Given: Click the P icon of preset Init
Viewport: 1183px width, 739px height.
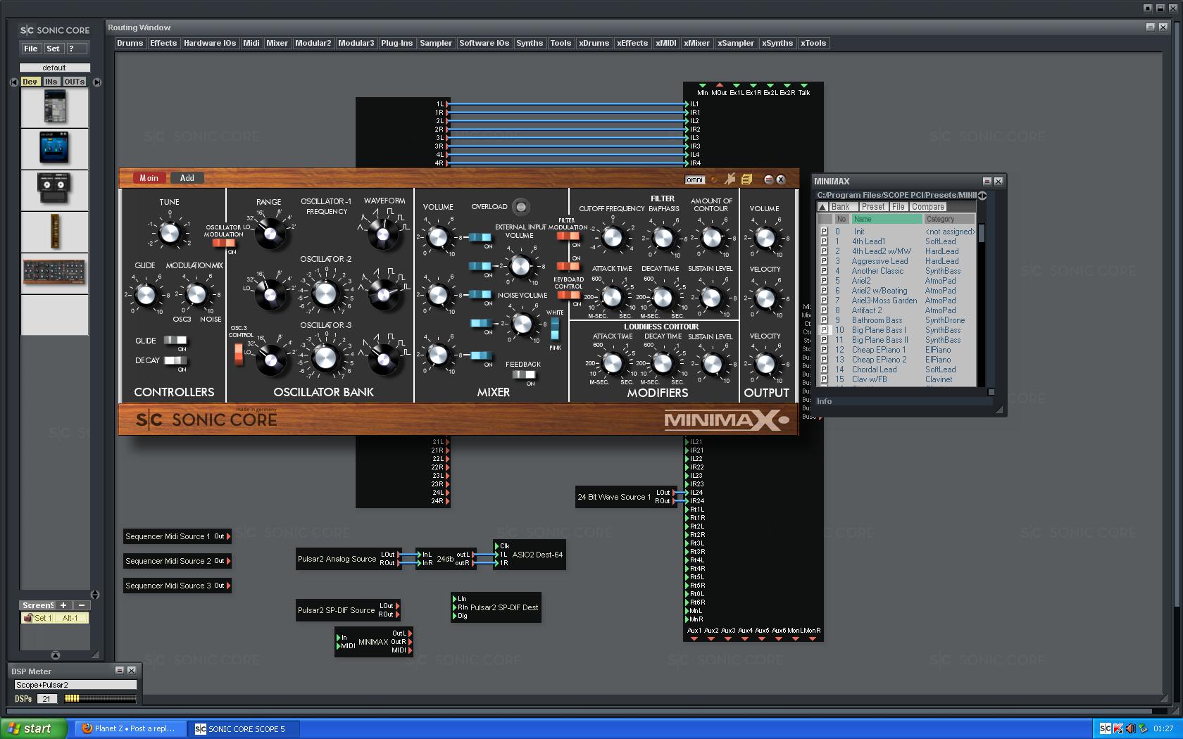Looking at the screenshot, I should 824,232.
